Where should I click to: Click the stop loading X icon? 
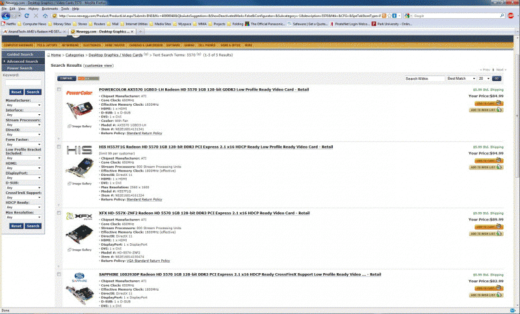[36, 16]
